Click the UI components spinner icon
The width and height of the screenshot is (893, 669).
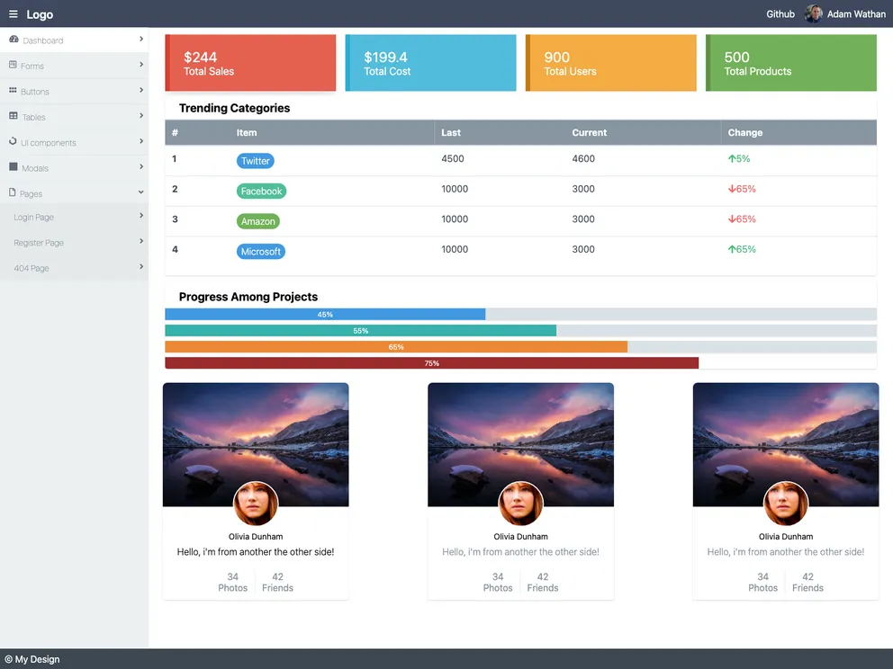pyautogui.click(x=13, y=142)
